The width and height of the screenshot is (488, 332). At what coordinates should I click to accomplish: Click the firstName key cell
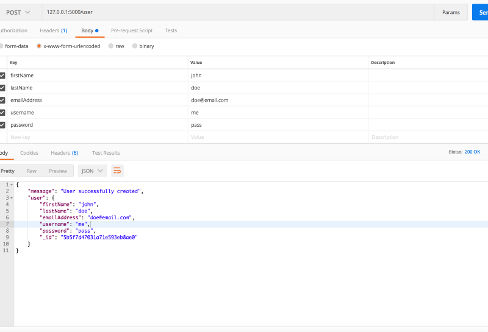(97, 75)
